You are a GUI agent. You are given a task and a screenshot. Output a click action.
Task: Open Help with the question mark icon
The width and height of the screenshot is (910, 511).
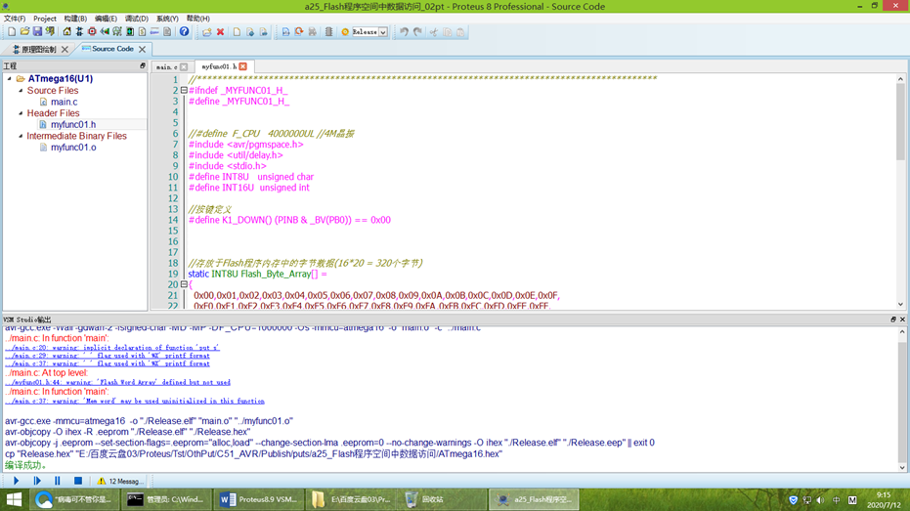(184, 32)
